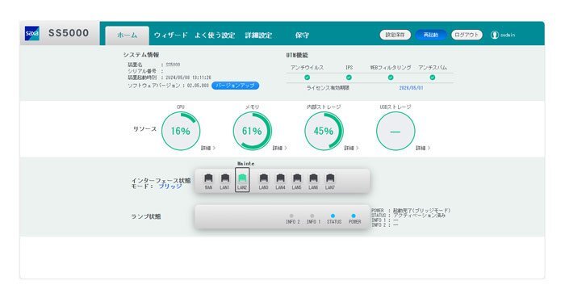This screenshot has height=306, width=565.
Task: Click the メモリ 61% usage gauge
Action: tap(252, 131)
